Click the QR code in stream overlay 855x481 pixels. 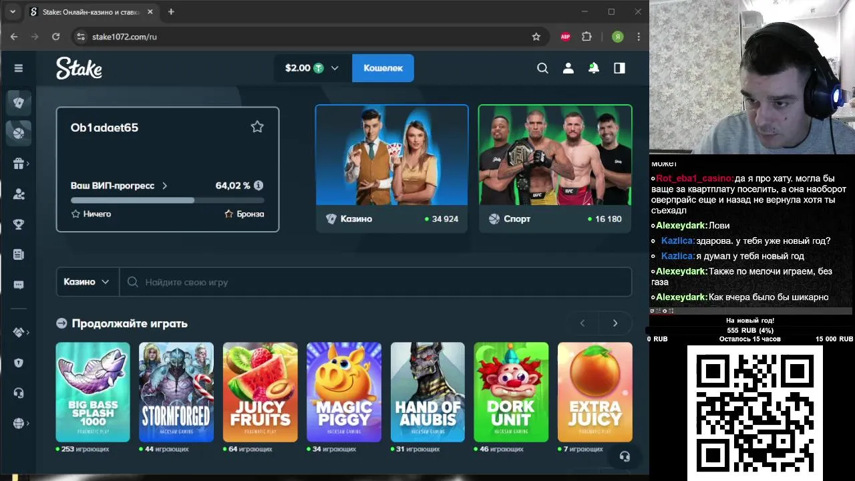[755, 413]
